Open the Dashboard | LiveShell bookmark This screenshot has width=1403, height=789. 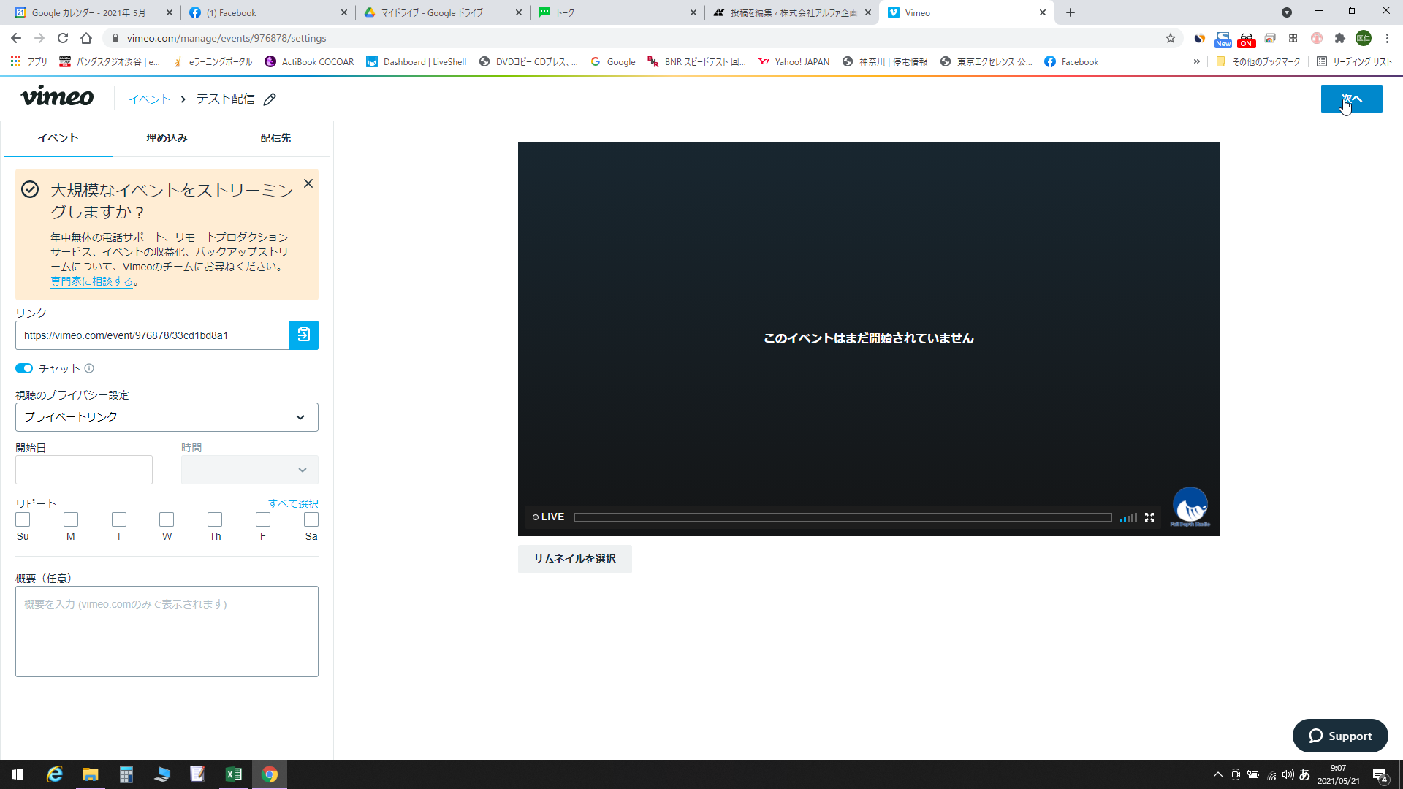click(x=416, y=62)
